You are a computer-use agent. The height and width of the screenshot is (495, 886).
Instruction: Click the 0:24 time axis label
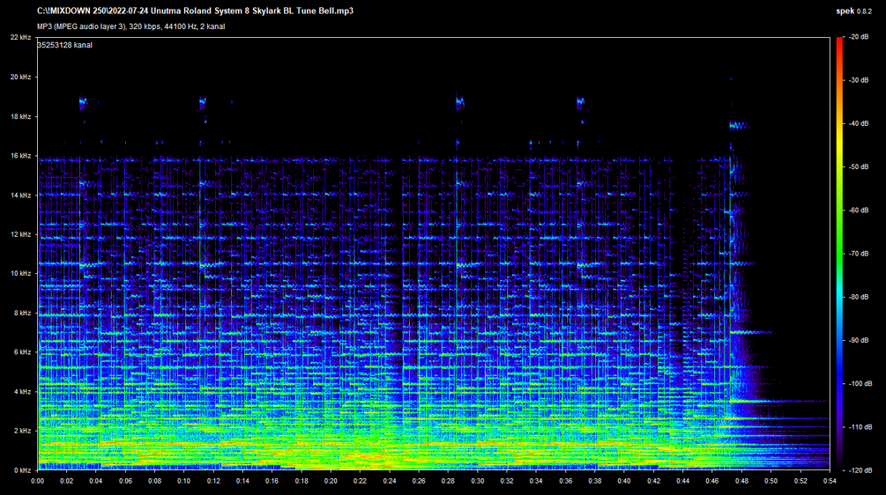[390, 481]
